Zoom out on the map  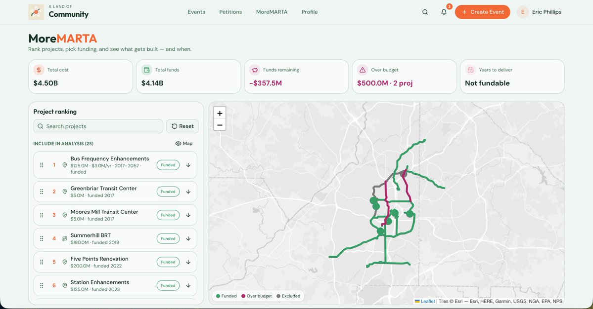(220, 125)
